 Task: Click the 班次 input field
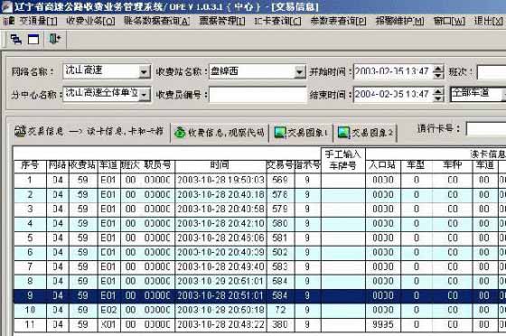[x=492, y=72]
